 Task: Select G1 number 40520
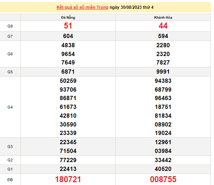(163, 169)
